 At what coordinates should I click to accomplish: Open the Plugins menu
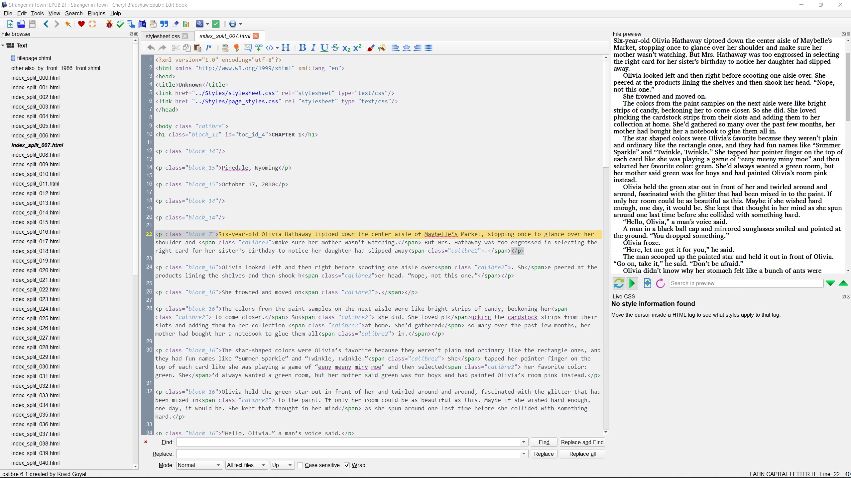tap(96, 13)
